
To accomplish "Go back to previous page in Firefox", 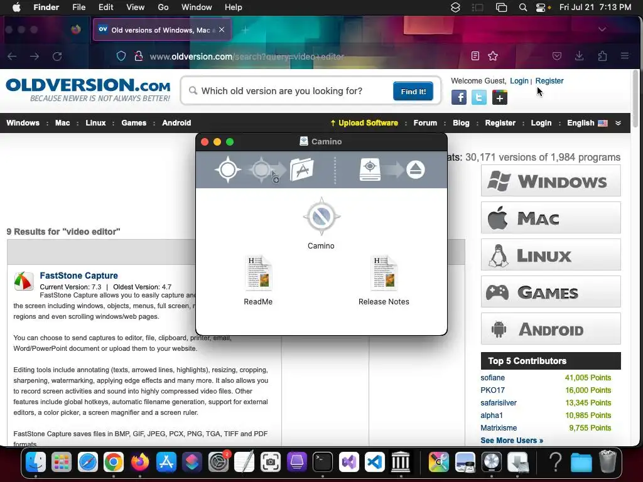I will (x=12, y=56).
